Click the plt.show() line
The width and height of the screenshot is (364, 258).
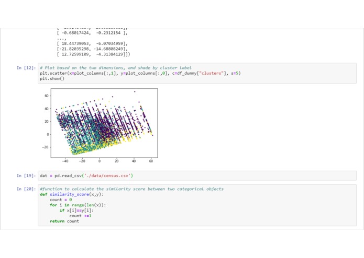[52, 78]
